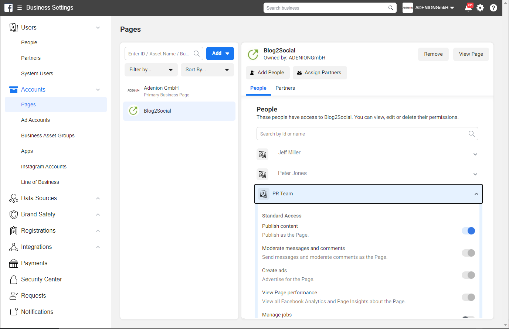Select Pages in the sidebar

[x=56, y=104]
